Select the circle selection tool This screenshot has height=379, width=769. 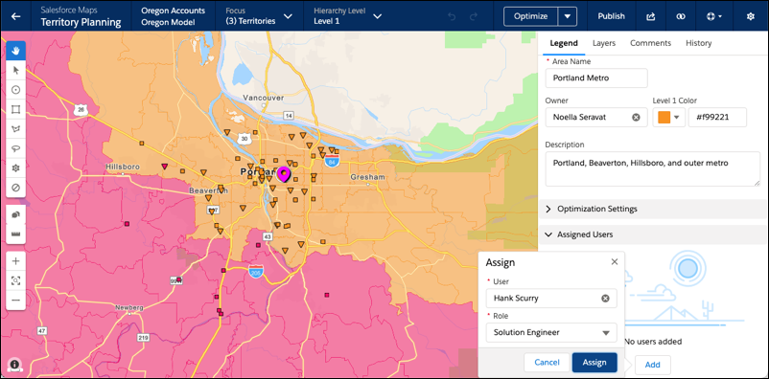coord(15,90)
